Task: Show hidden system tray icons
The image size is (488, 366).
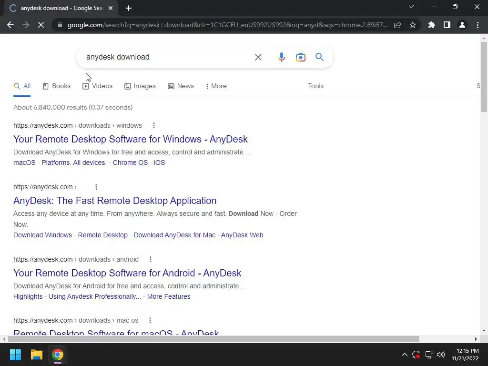Action: tap(404, 355)
